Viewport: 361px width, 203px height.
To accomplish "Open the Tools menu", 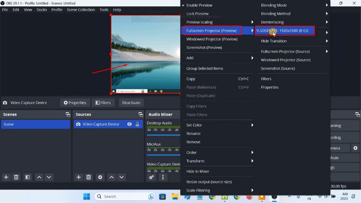I will click(104, 9).
